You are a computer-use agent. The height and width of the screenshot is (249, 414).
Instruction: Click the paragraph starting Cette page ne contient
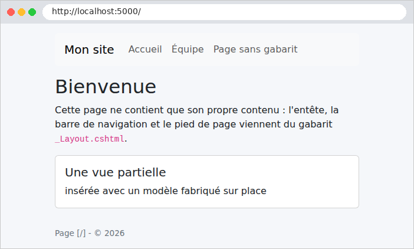click(197, 124)
